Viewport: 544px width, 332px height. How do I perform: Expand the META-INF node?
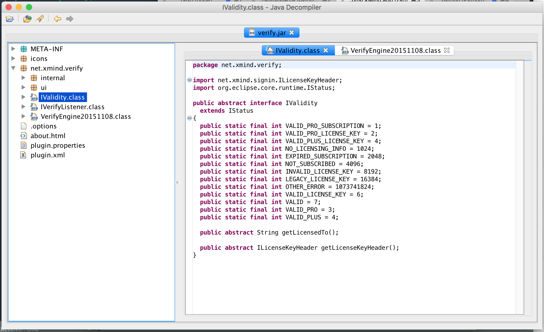13,49
